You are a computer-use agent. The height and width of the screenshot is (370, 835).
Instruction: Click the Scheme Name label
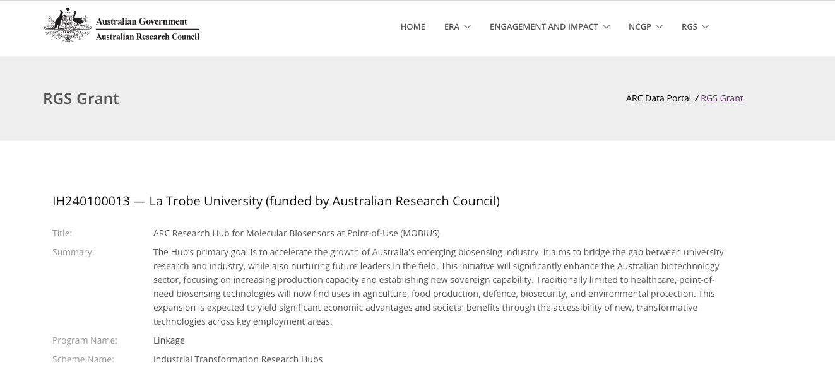click(x=83, y=359)
